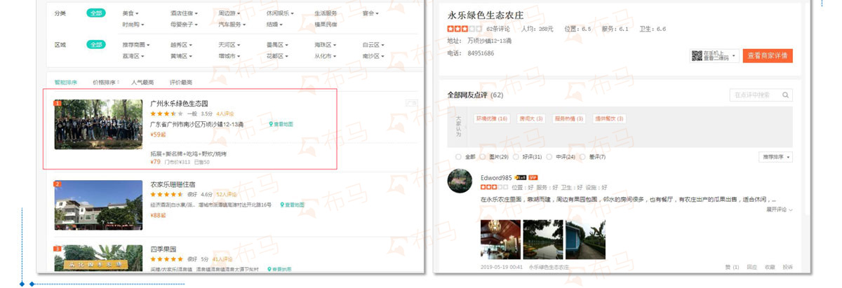The height and width of the screenshot is (288, 842).
Task: Click the search magnifier in review search box
Action: tap(786, 95)
